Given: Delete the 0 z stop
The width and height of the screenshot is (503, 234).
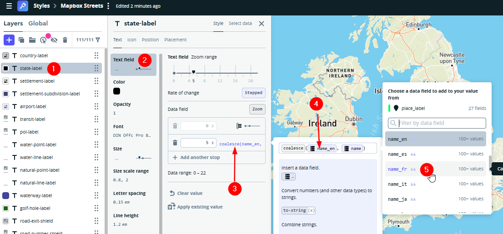Looking at the screenshot, I should coord(175,126).
